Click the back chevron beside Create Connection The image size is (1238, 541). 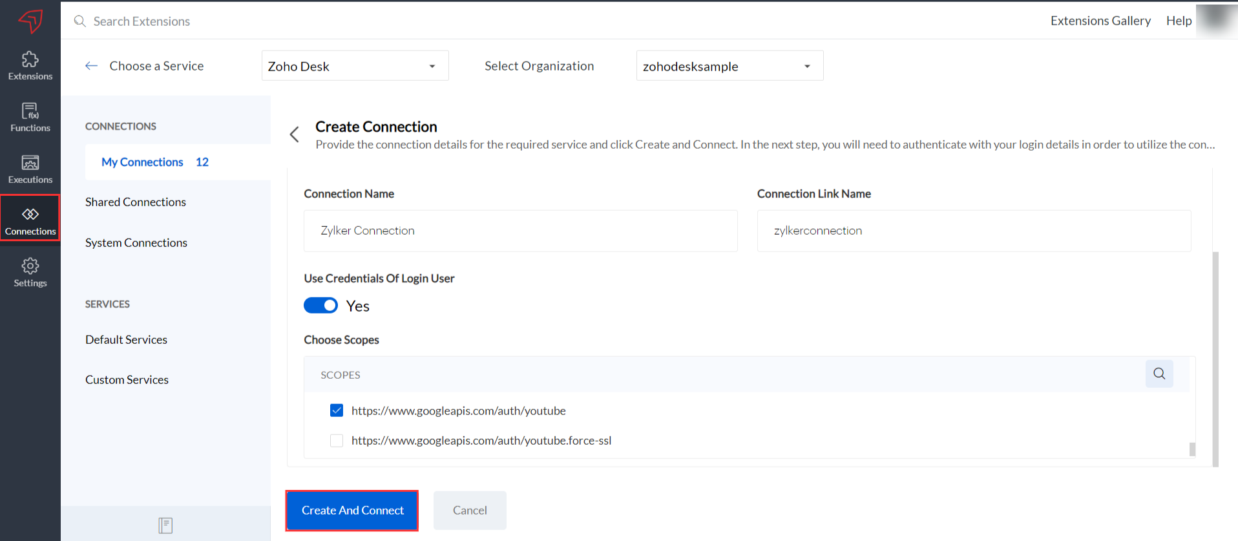[295, 134]
